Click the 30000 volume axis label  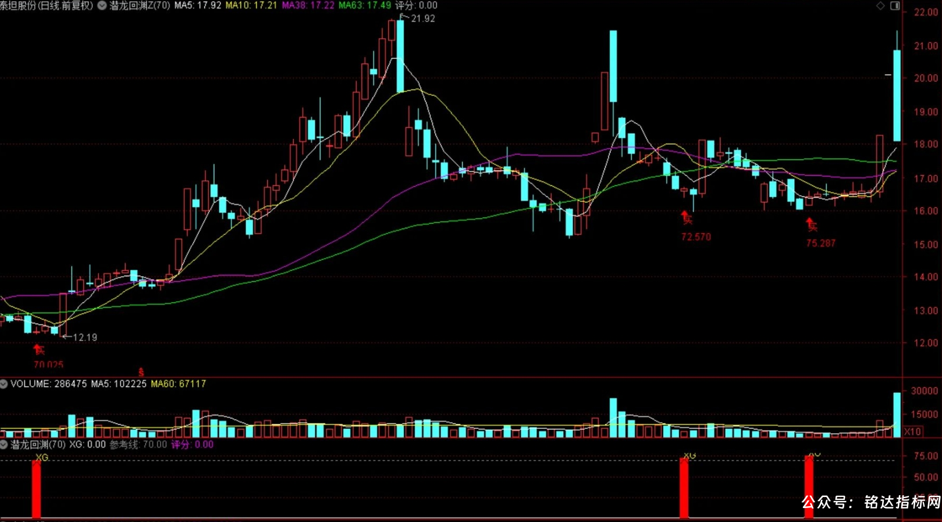point(924,391)
